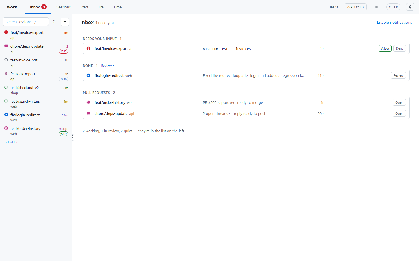Click red alert icon on feat/invoice-export sidebar item
Image resolution: width=419 pixels, height=261 pixels.
click(6, 32)
